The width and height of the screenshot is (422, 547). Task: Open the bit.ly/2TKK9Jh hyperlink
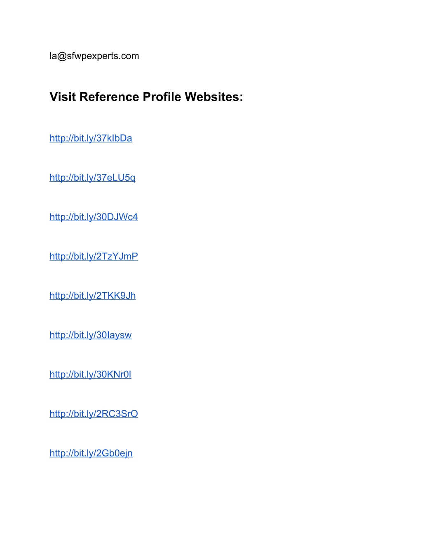pos(93,296)
